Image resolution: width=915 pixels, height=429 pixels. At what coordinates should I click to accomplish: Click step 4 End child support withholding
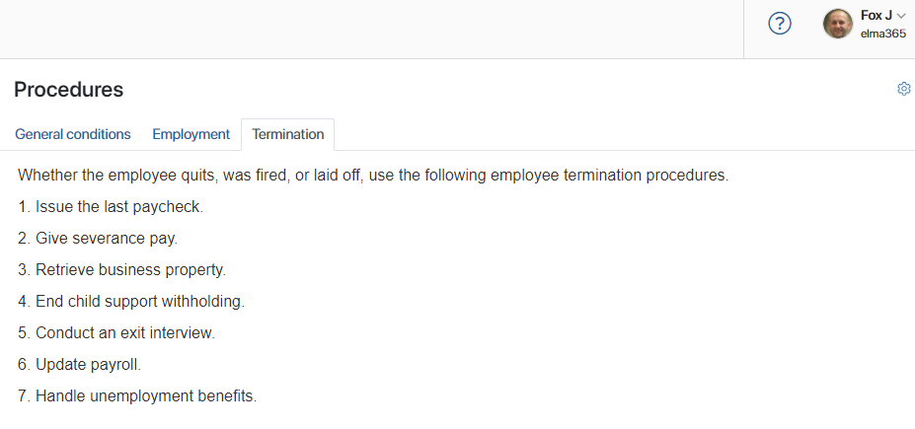click(x=130, y=301)
